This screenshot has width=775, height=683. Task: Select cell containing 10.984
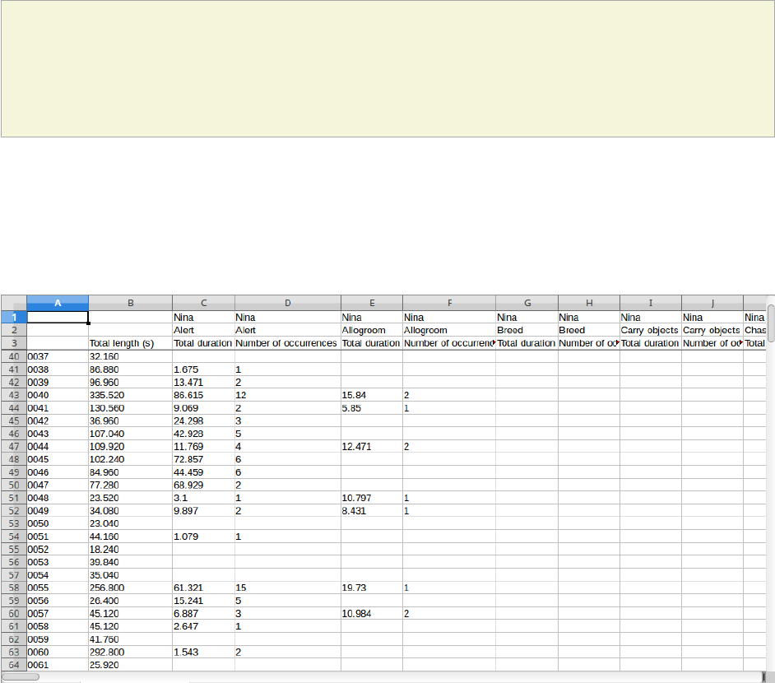click(372, 613)
